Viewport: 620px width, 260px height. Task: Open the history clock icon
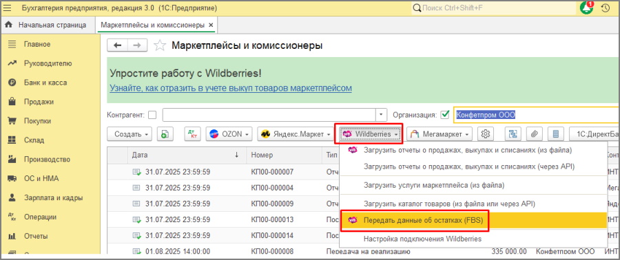[x=605, y=8]
